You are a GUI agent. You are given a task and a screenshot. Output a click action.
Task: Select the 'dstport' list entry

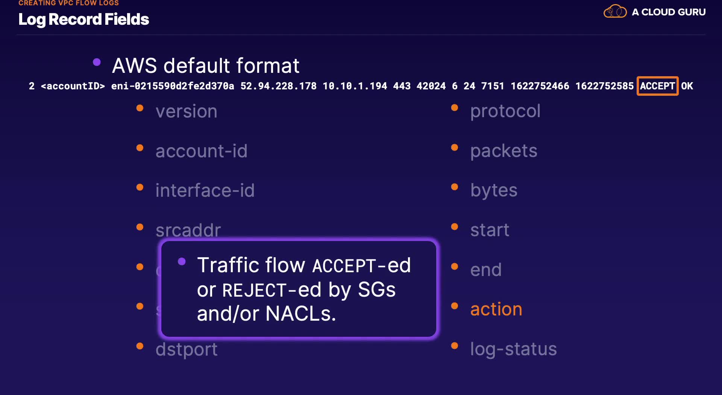click(x=187, y=349)
